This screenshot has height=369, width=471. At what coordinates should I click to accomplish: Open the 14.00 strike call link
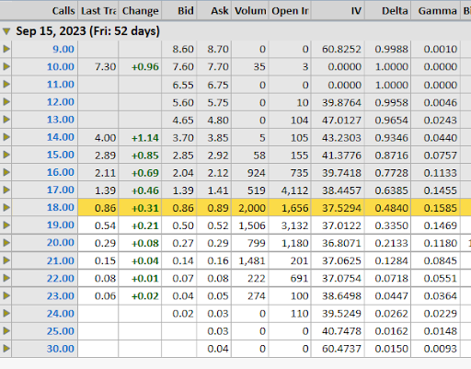pos(61,137)
